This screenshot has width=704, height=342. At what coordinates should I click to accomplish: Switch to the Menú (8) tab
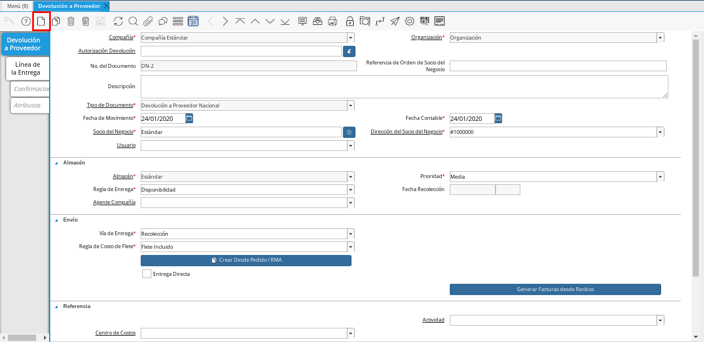click(18, 6)
